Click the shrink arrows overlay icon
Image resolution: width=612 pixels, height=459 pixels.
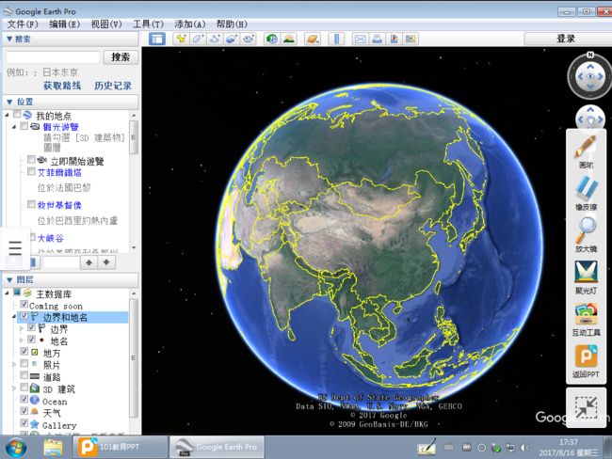[586, 407]
